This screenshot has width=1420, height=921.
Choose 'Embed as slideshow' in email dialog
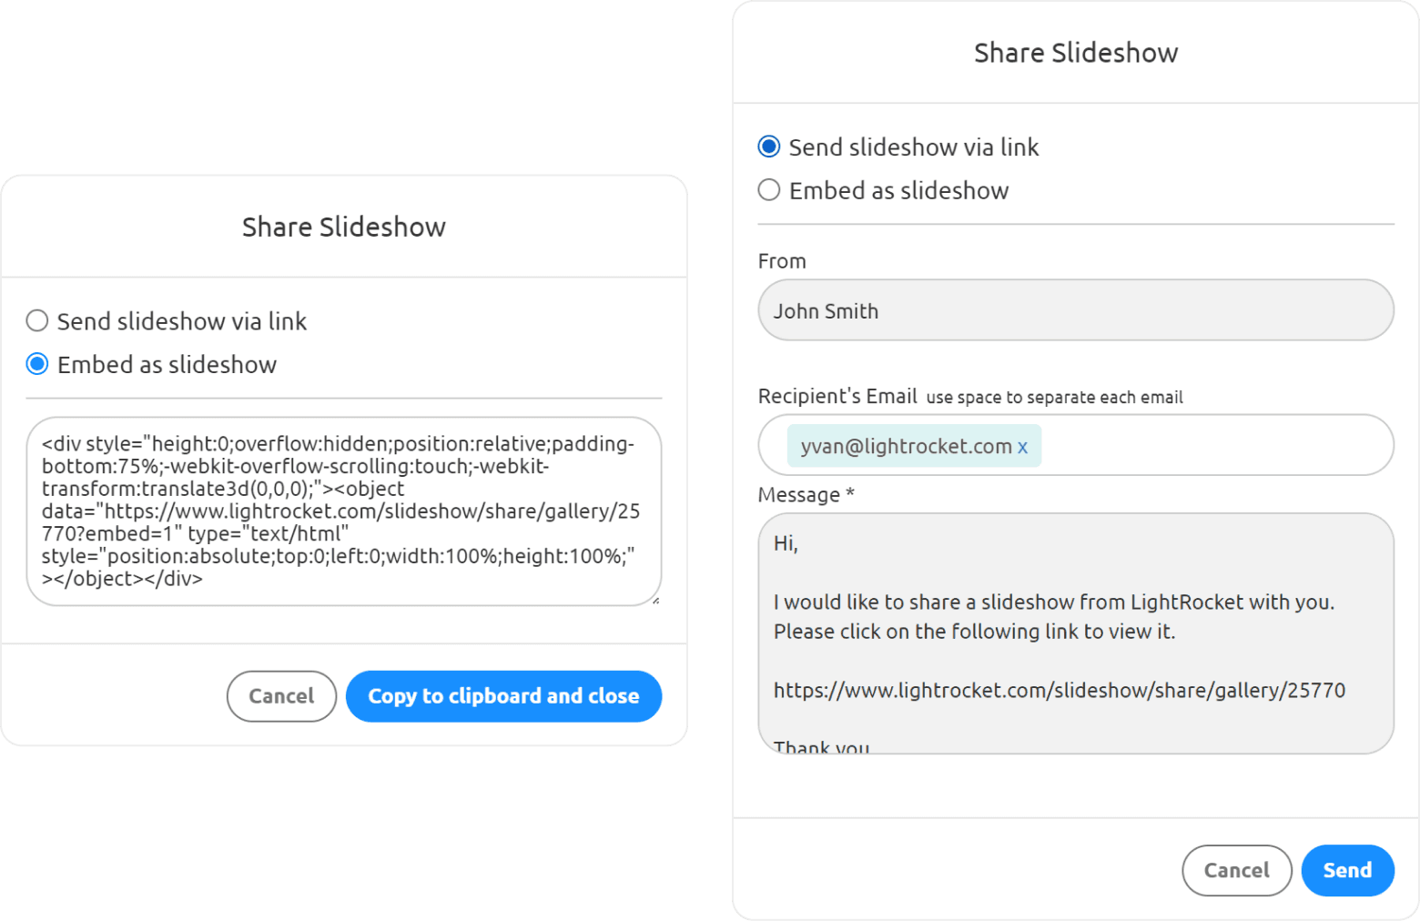click(769, 190)
